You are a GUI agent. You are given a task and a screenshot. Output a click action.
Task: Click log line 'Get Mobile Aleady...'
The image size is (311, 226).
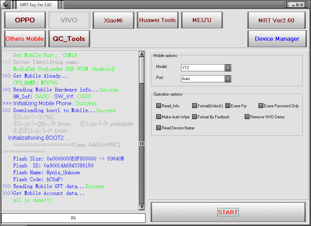point(35,76)
